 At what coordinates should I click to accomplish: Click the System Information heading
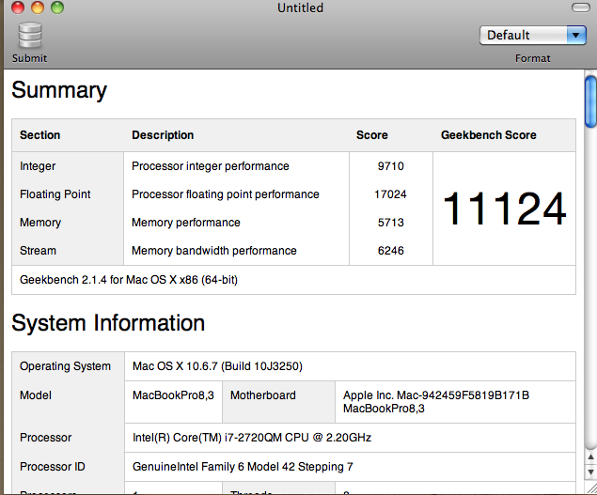[x=108, y=323]
